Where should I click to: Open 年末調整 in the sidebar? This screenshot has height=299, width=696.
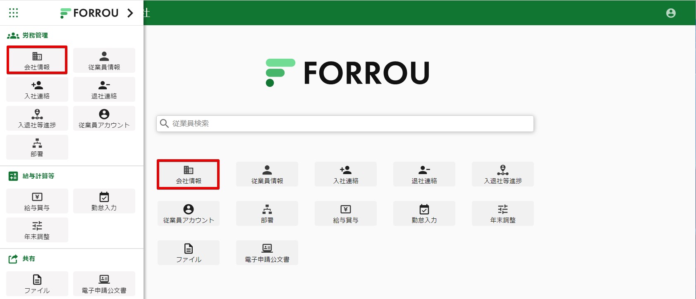pos(37,230)
